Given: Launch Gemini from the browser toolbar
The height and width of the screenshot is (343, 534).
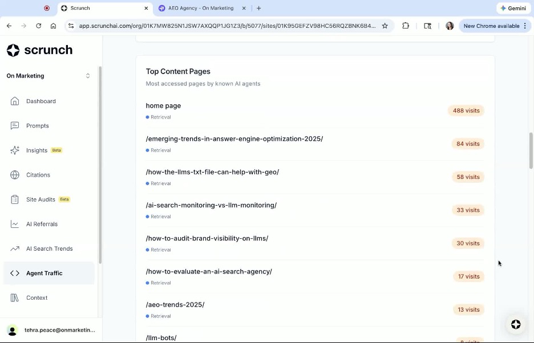Looking at the screenshot, I should [512, 8].
